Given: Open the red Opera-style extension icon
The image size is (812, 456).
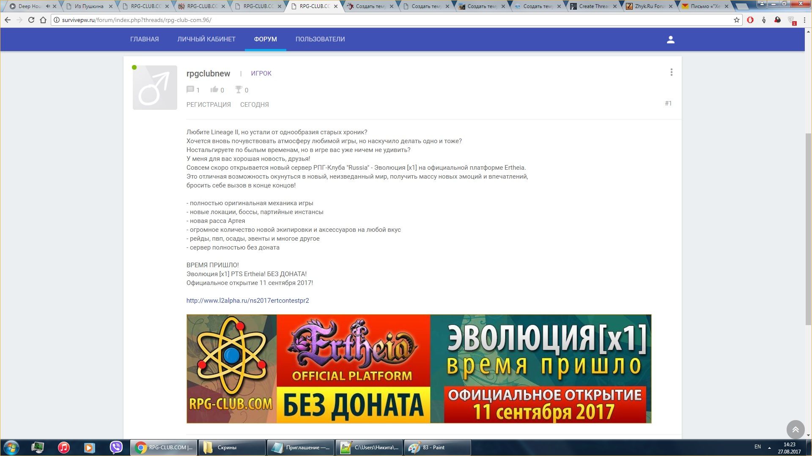Looking at the screenshot, I should click(750, 20).
